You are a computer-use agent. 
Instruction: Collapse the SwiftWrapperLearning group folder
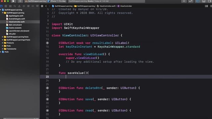pos(3,13)
